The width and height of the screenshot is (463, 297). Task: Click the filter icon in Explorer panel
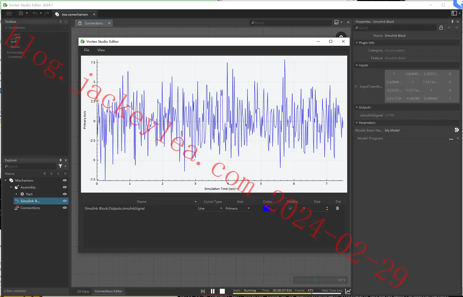[60, 166]
